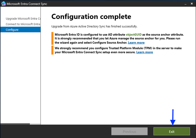The height and width of the screenshot is (138, 196).
Task: Click the sidebar horizontal scrollbar
Action: (x=15, y=124)
